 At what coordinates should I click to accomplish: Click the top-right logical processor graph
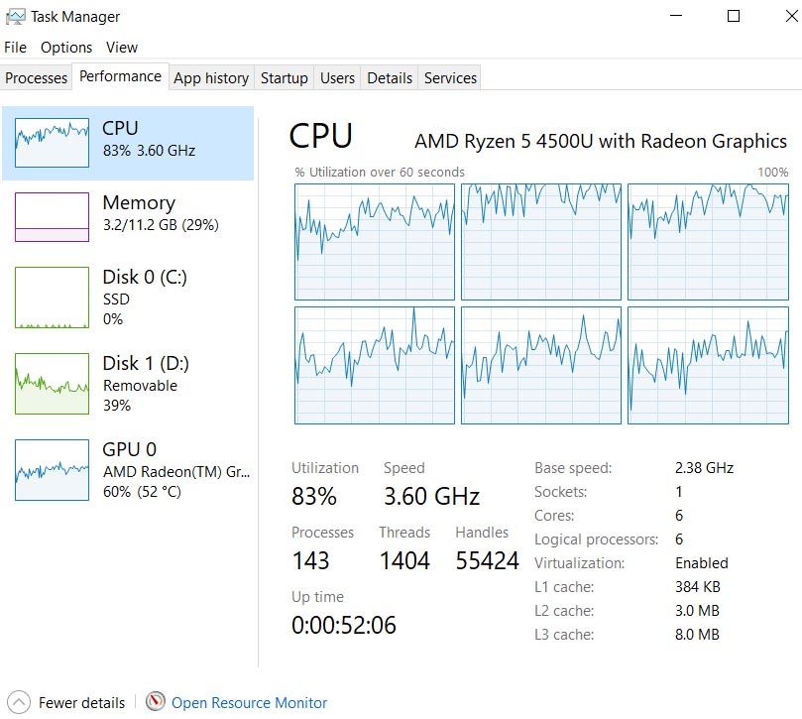(x=709, y=242)
